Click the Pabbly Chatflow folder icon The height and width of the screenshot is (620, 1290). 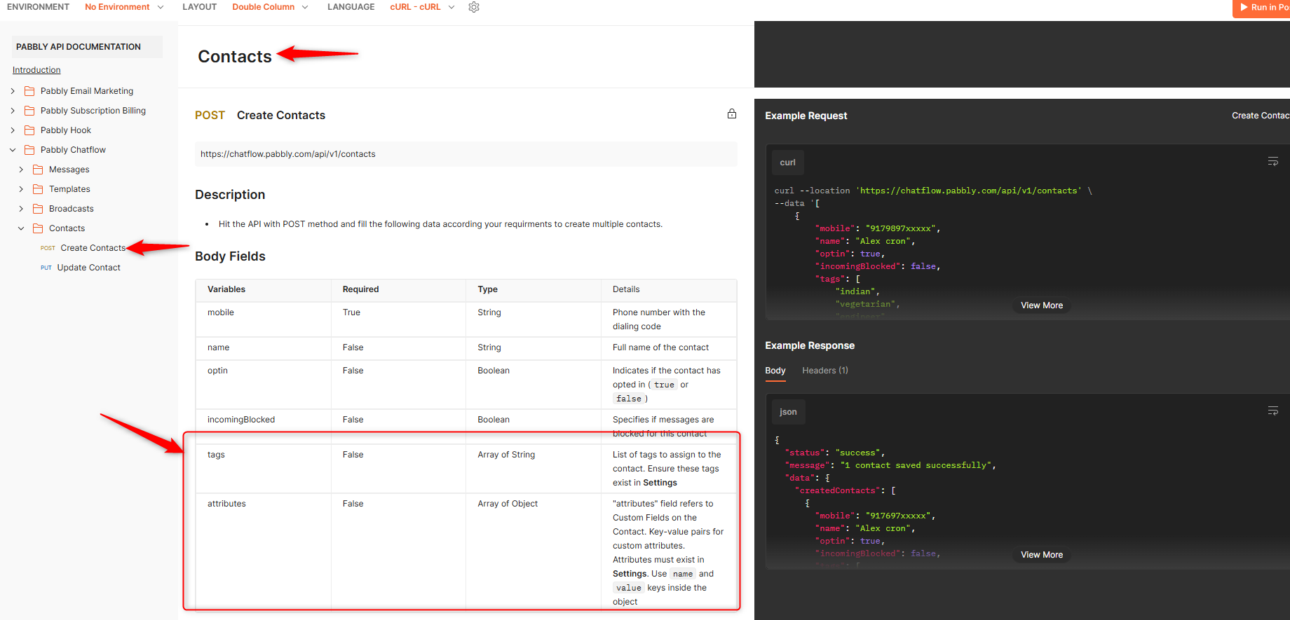click(29, 150)
